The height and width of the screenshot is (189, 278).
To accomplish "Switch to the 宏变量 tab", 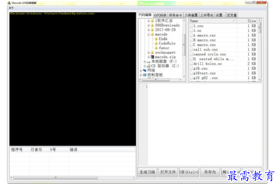I will [x=232, y=15].
